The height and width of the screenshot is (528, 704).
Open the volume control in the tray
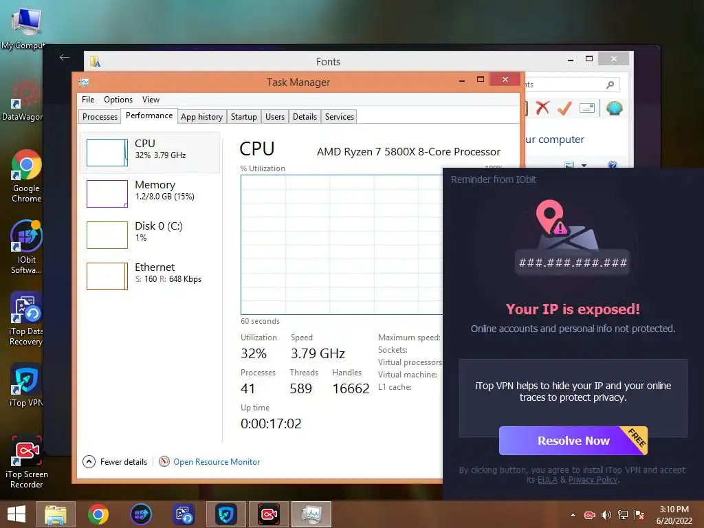(x=606, y=515)
